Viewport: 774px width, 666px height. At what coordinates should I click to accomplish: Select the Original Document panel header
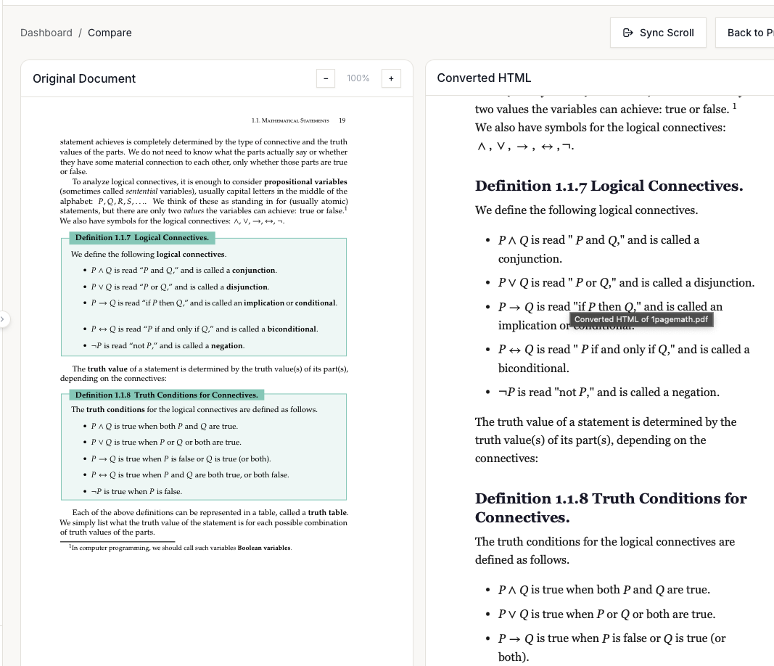84,78
